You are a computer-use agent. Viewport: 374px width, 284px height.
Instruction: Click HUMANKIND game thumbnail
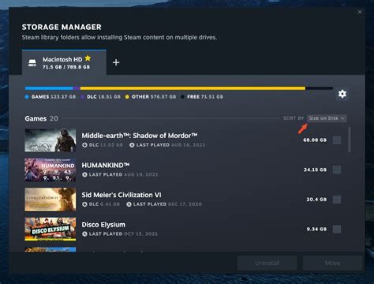50,170
